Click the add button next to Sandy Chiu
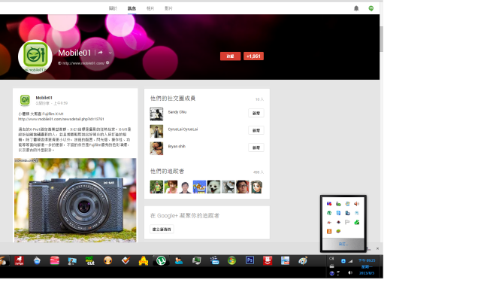The image size is (481, 301). click(256, 113)
